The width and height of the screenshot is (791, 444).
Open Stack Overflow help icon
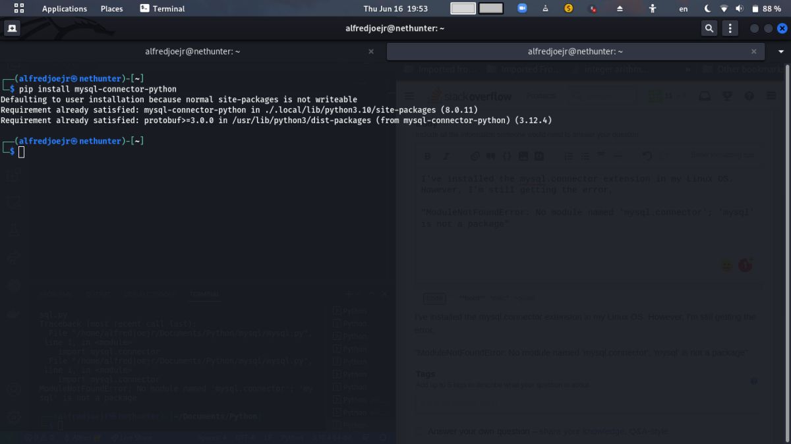click(x=749, y=96)
